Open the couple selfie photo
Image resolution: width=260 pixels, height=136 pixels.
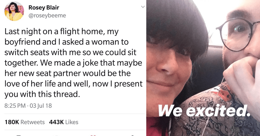(x=203, y=68)
